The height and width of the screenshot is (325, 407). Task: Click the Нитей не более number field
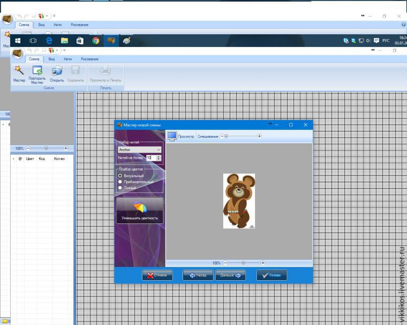[151, 158]
